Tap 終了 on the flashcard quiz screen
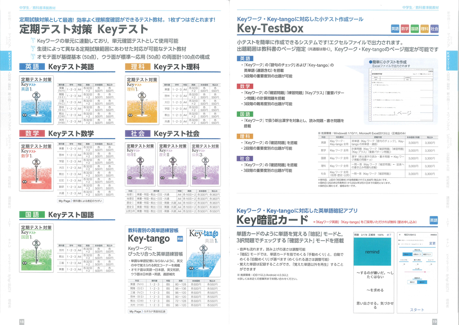 [x=389, y=235]
